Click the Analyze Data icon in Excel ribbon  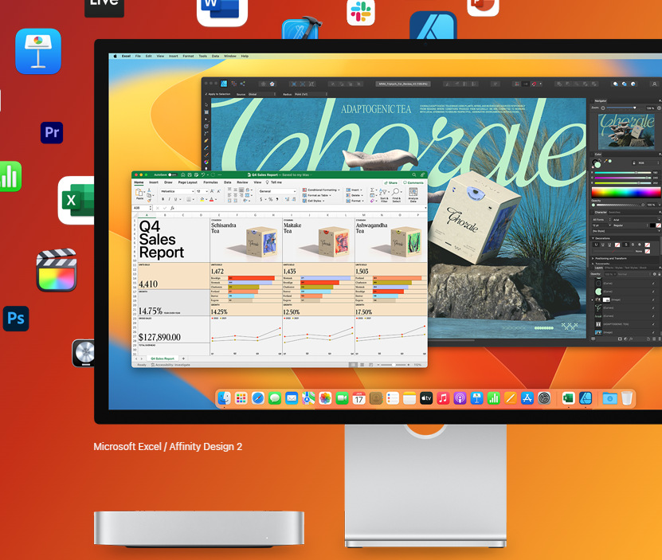pyautogui.click(x=413, y=195)
